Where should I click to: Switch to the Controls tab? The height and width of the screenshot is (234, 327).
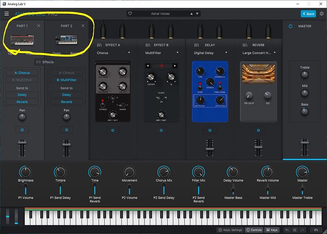254,230
